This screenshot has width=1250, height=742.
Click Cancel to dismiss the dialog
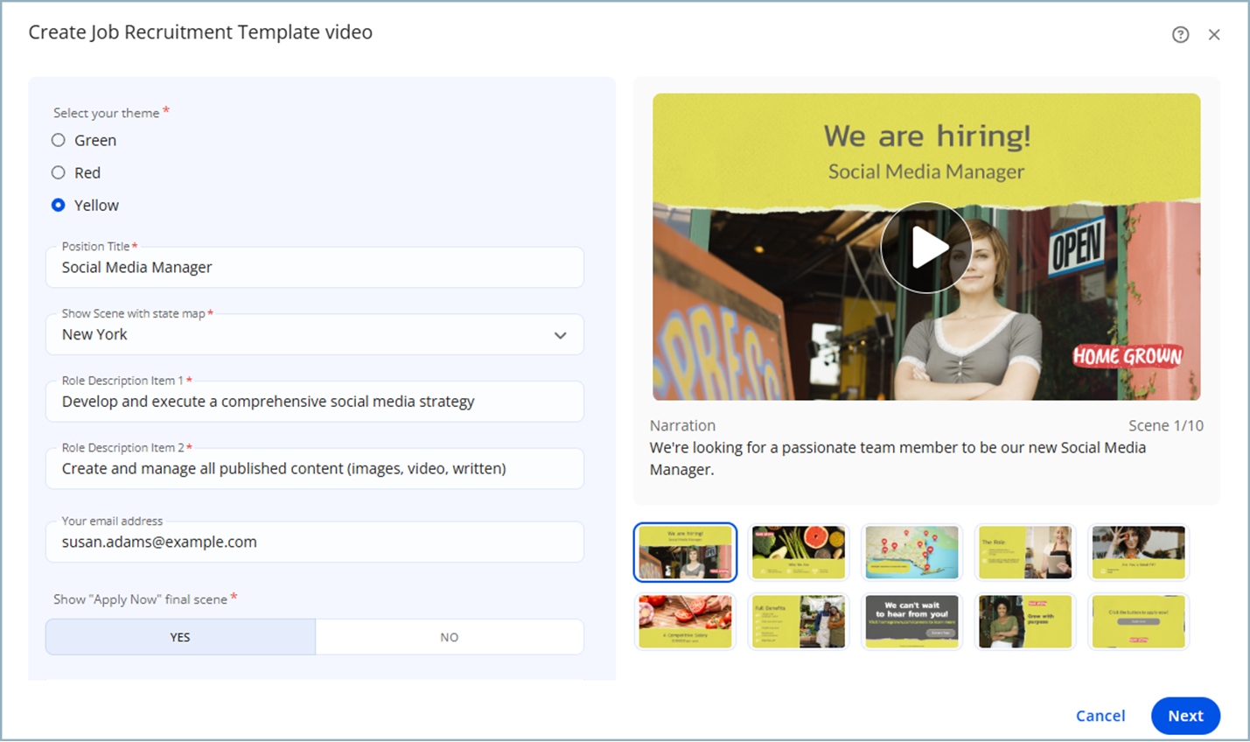point(1100,716)
